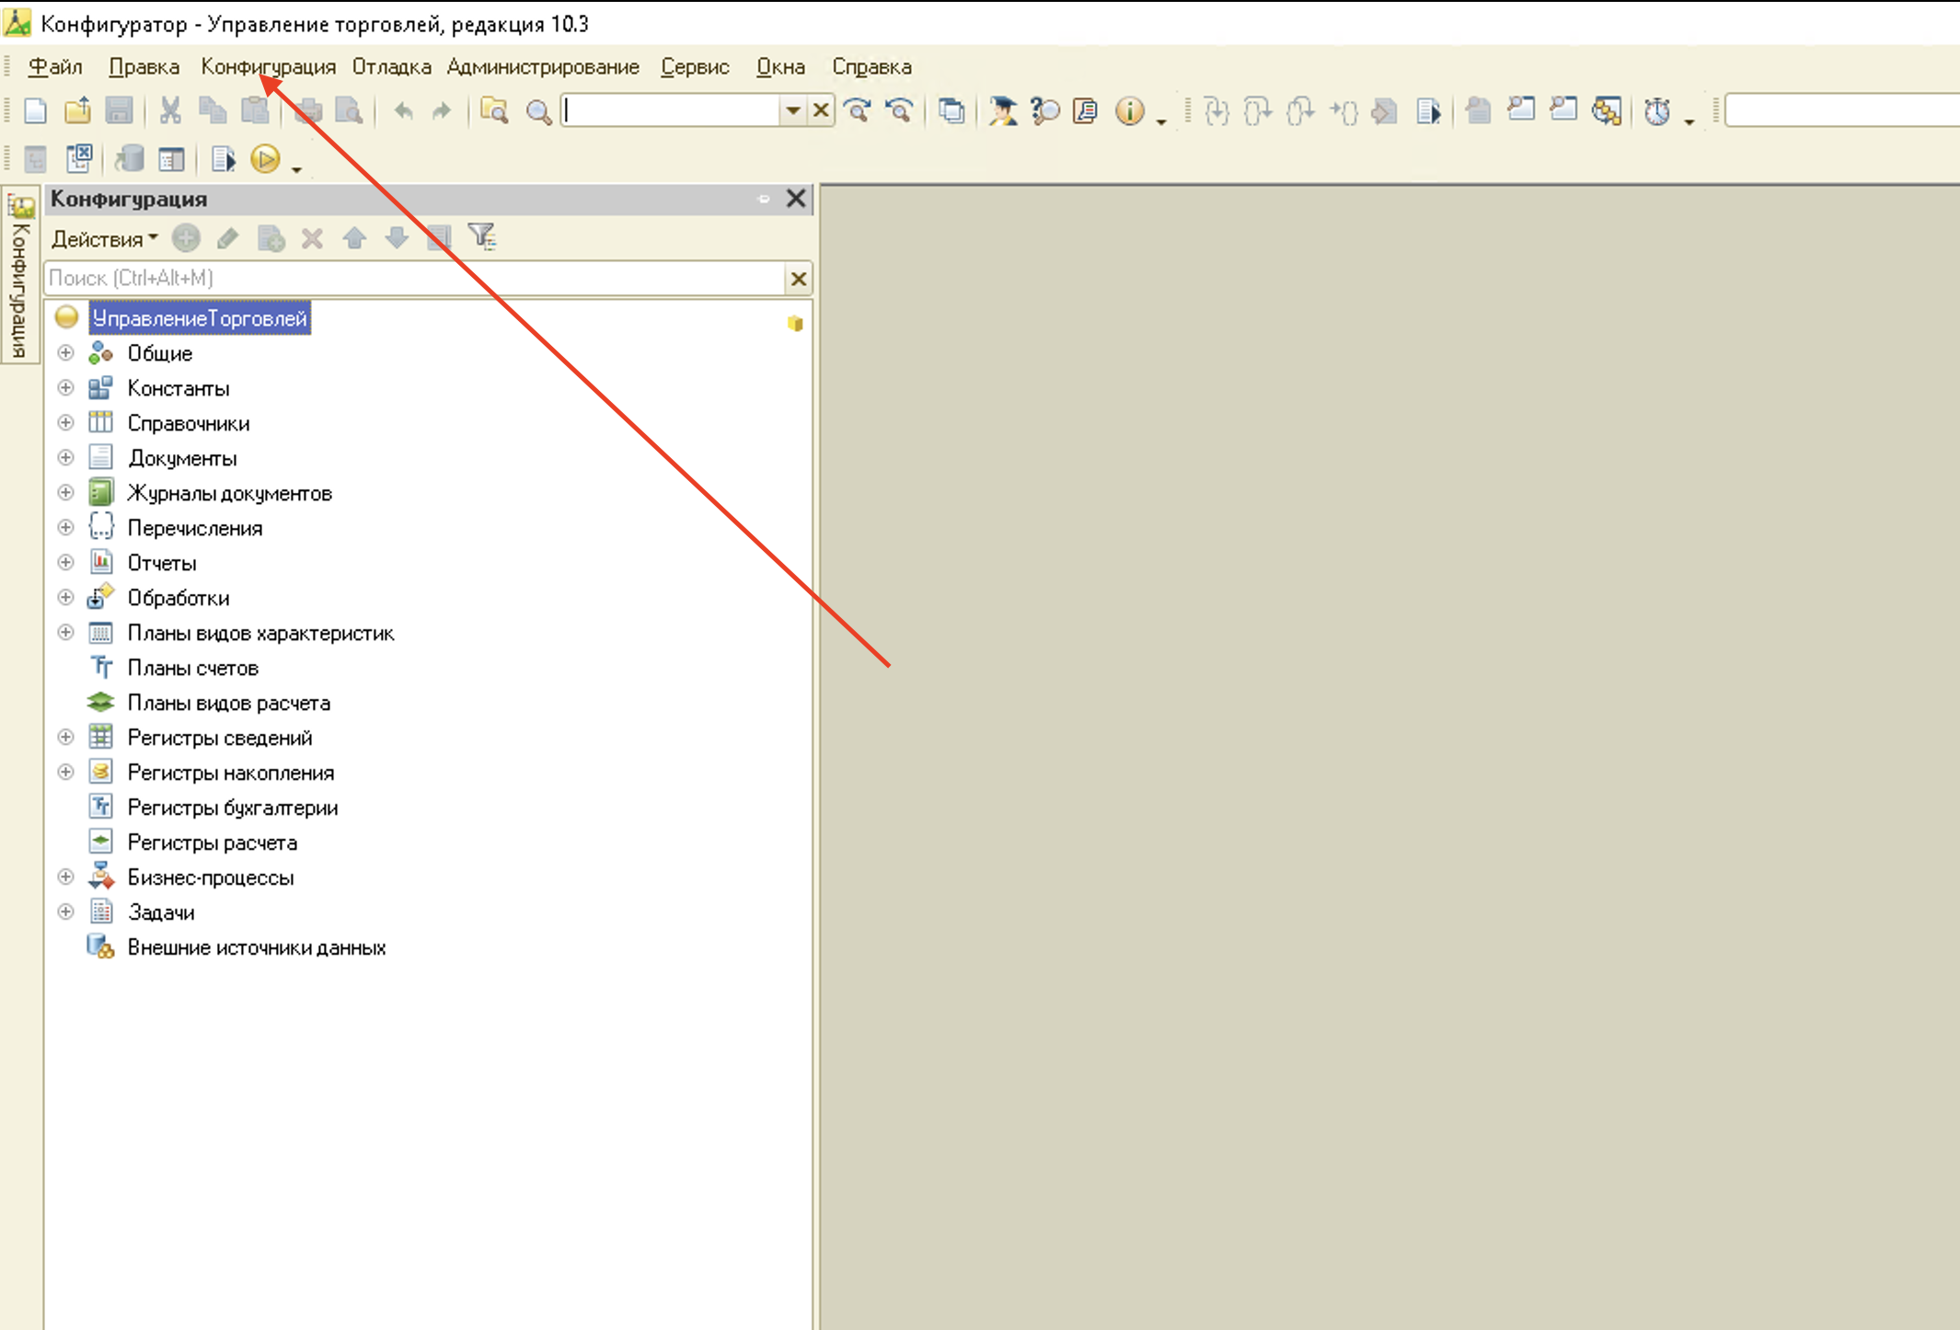Select Журналы документов in the tree
Viewport: 1960px width, 1330px height.
[x=230, y=493]
